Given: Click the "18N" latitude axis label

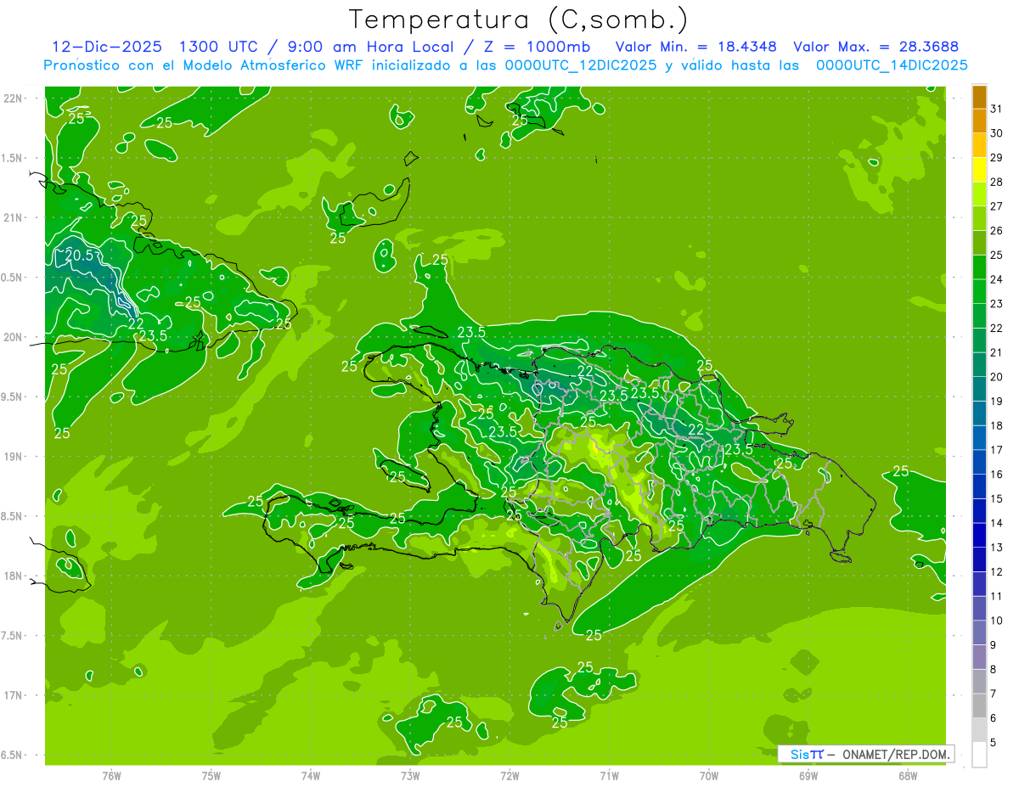Looking at the screenshot, I should pyautogui.click(x=13, y=576).
